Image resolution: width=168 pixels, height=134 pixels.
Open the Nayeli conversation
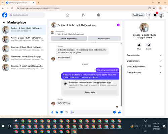coord(24,39)
